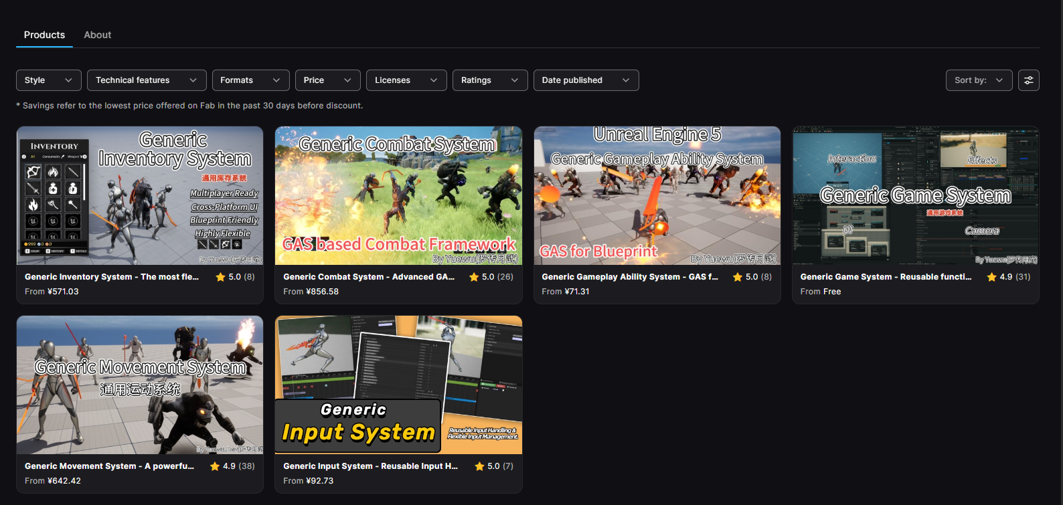Click the star icon for Generic Input System
The width and height of the screenshot is (1063, 505).
(x=479, y=466)
